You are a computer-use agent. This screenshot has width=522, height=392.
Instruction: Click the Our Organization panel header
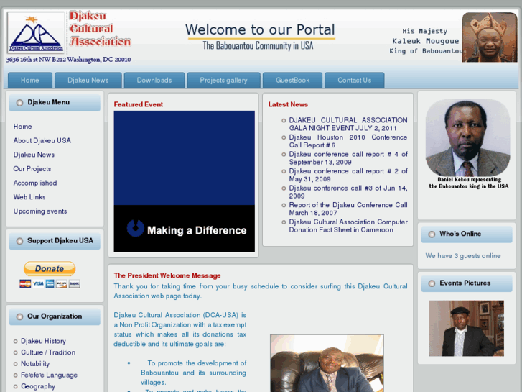(55, 316)
